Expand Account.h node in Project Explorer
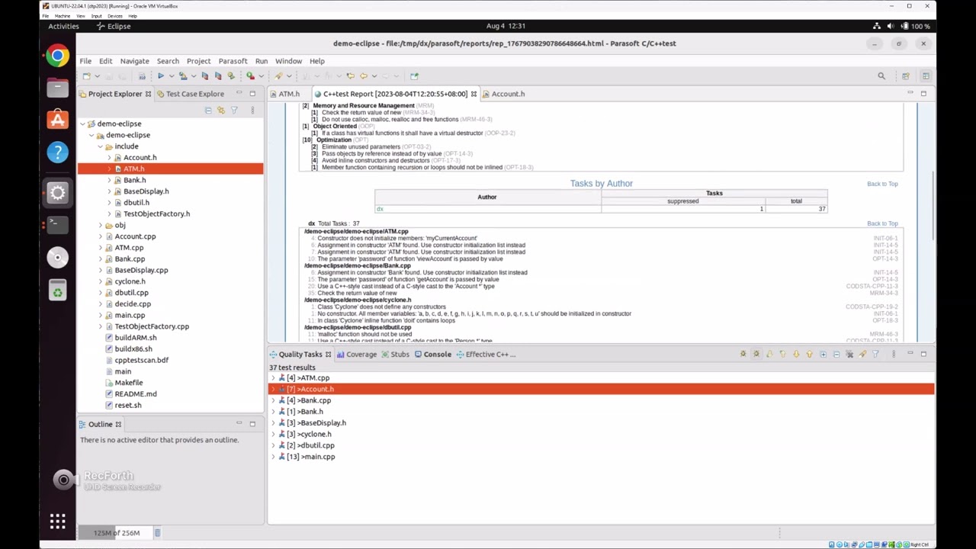The image size is (976, 549). click(109, 158)
